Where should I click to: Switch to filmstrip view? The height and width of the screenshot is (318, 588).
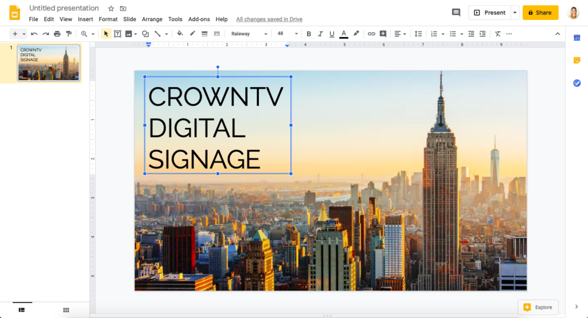tap(22, 310)
